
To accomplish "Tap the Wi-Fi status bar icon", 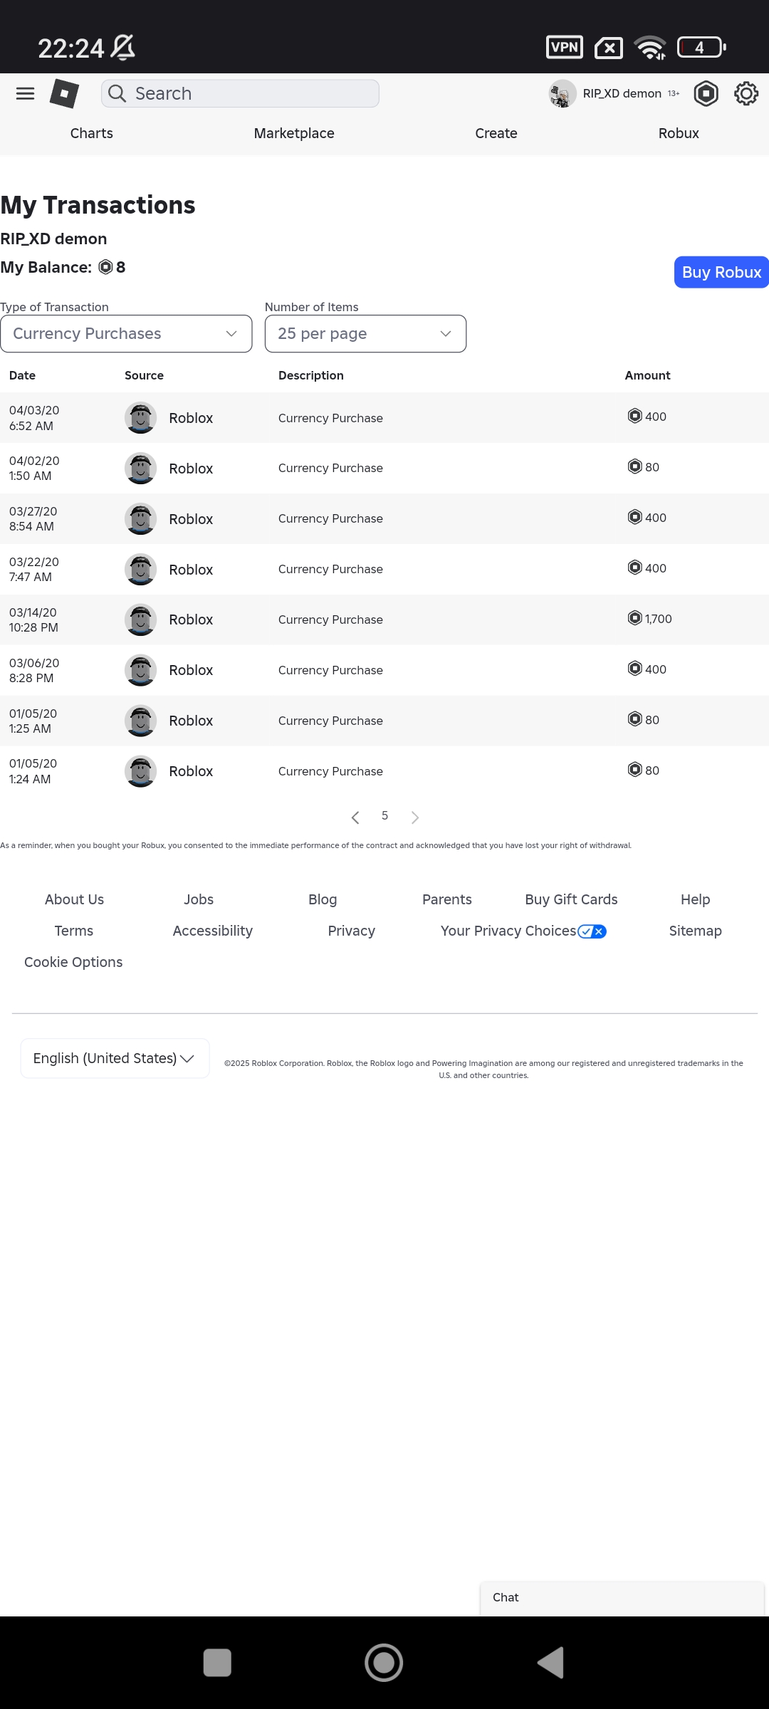I will pos(651,47).
